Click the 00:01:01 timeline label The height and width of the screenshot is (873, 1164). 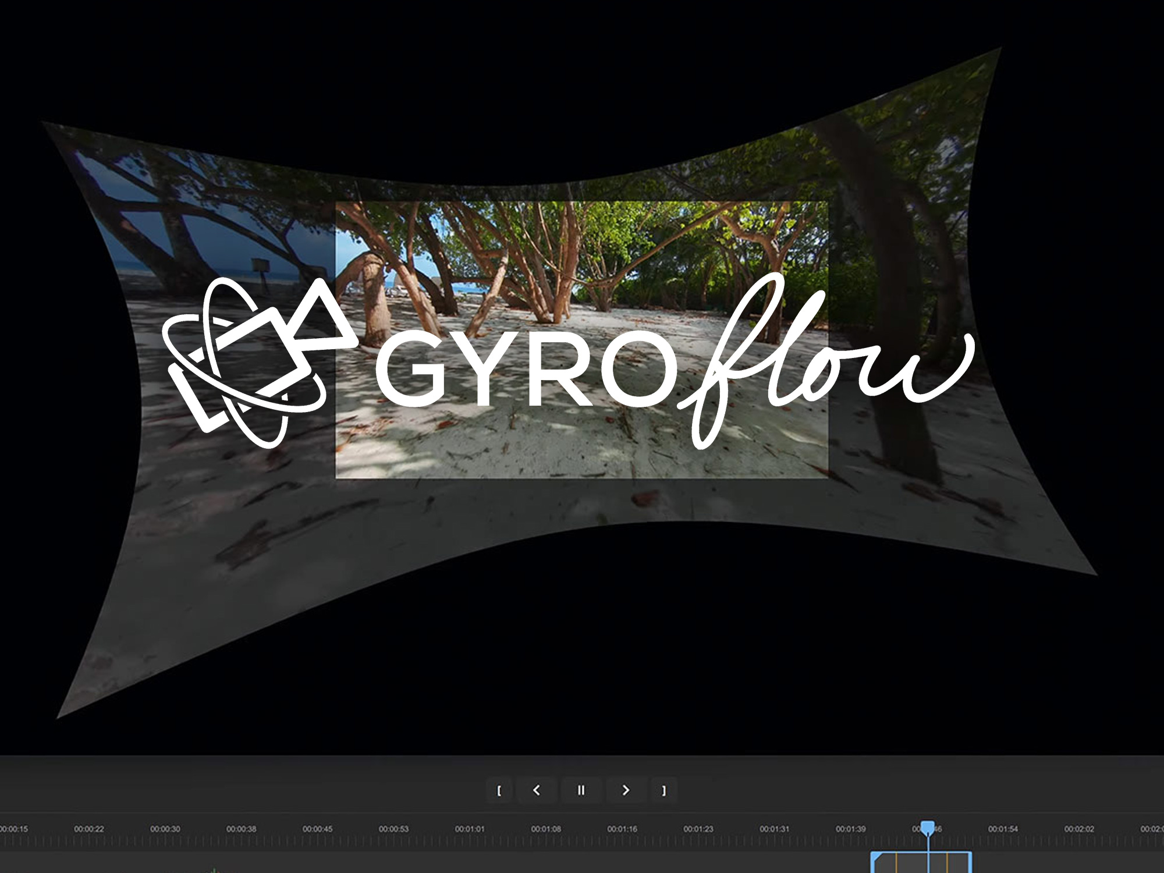click(x=470, y=829)
